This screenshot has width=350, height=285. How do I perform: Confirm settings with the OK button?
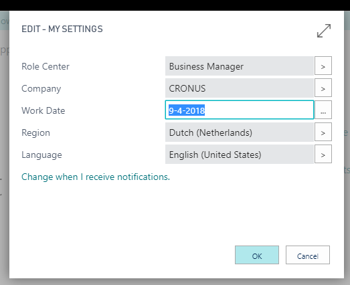coord(257,255)
